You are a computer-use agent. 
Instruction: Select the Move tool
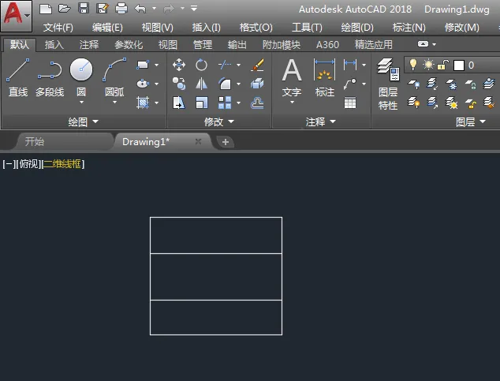click(179, 65)
